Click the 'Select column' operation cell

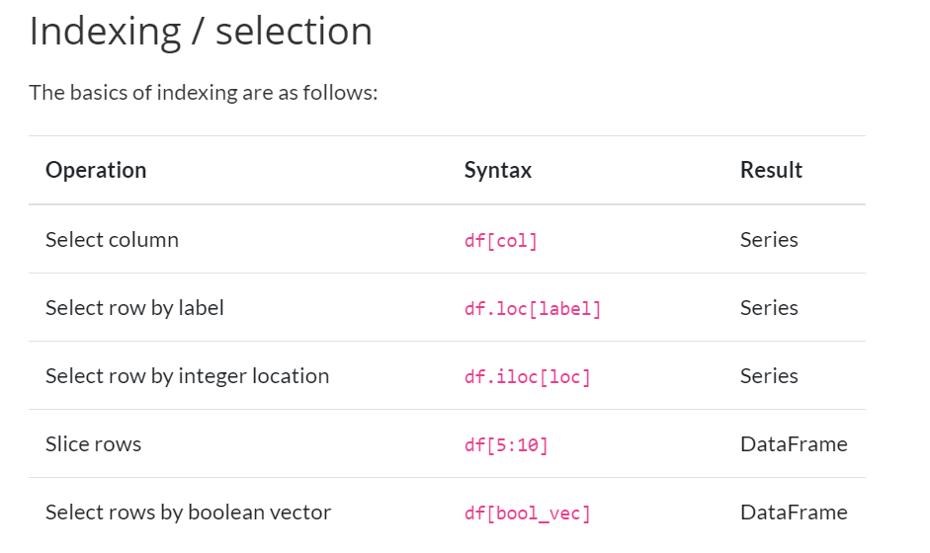[x=112, y=239]
